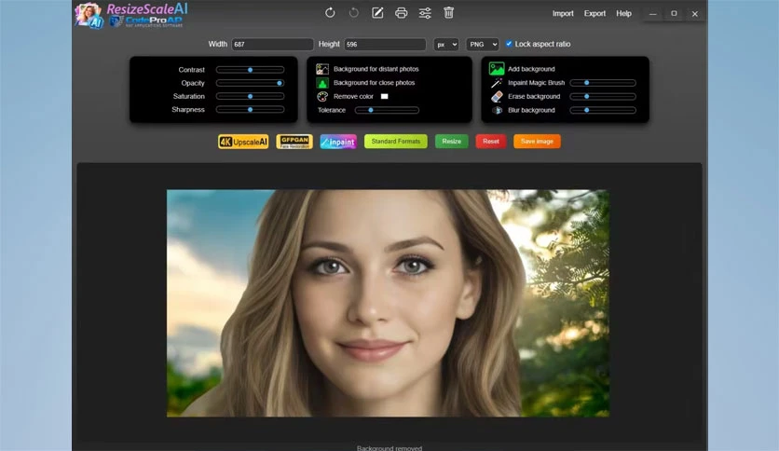Click the ResizeScaleAI logo
Viewport: 779px width, 451px height.
(x=131, y=16)
